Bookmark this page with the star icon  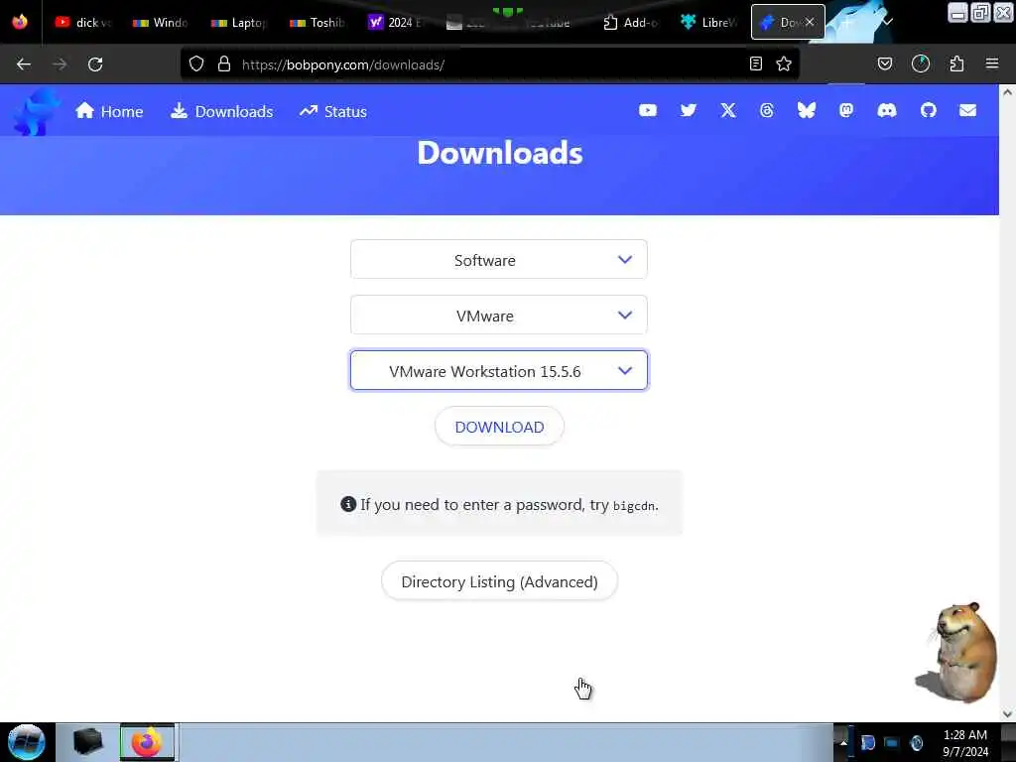[784, 63]
